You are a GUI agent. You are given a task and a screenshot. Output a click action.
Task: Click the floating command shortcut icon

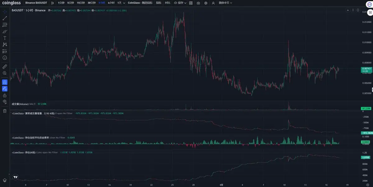point(370,13)
